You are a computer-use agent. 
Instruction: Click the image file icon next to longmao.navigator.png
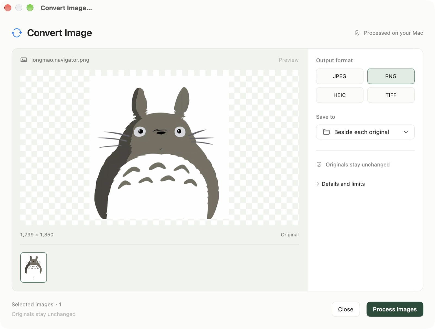[x=24, y=60]
